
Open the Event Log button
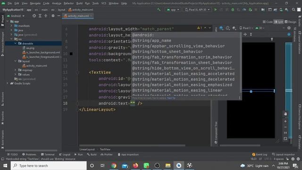(x=260, y=154)
